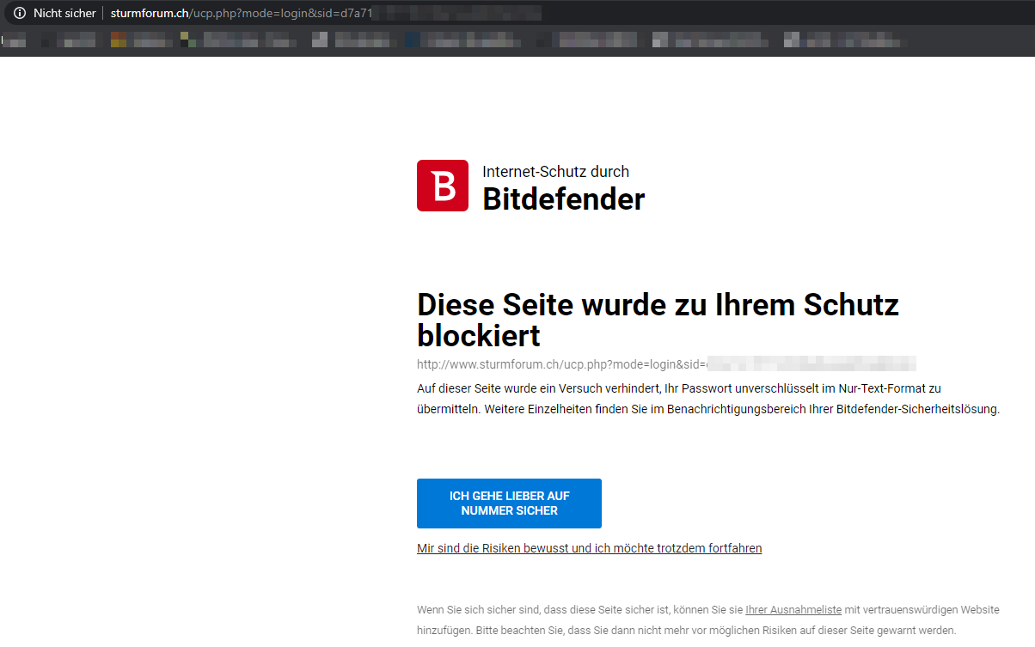Open the Ihrer Ausnahmeliste link
Viewport: 1035px width, 647px height.
(793, 610)
